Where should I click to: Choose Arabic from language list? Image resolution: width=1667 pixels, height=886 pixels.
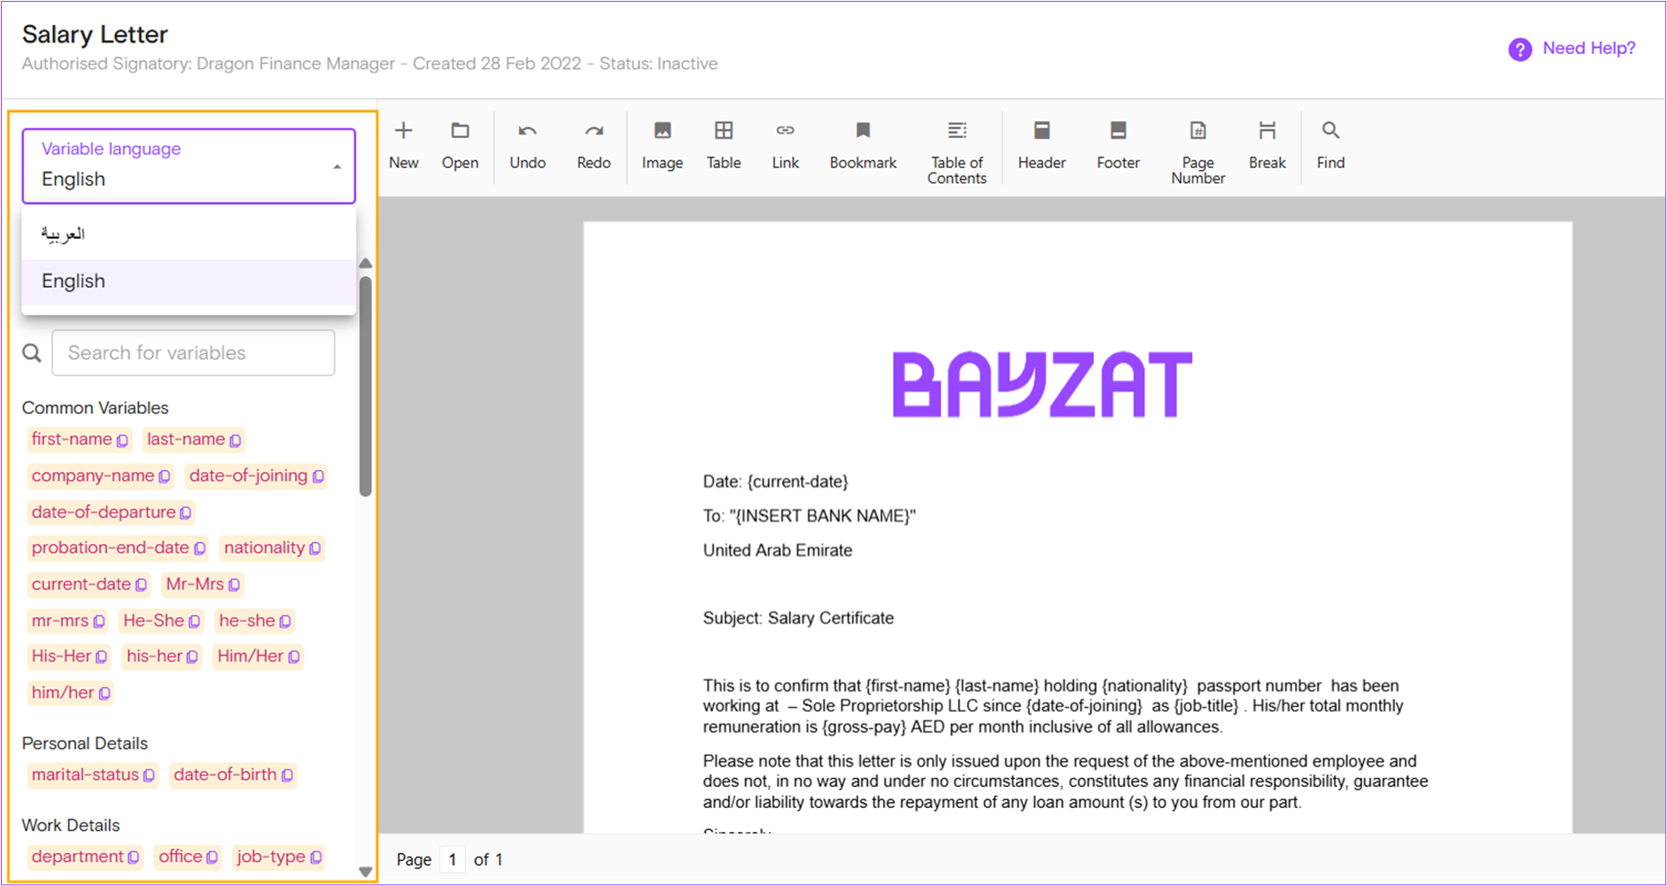click(x=189, y=235)
